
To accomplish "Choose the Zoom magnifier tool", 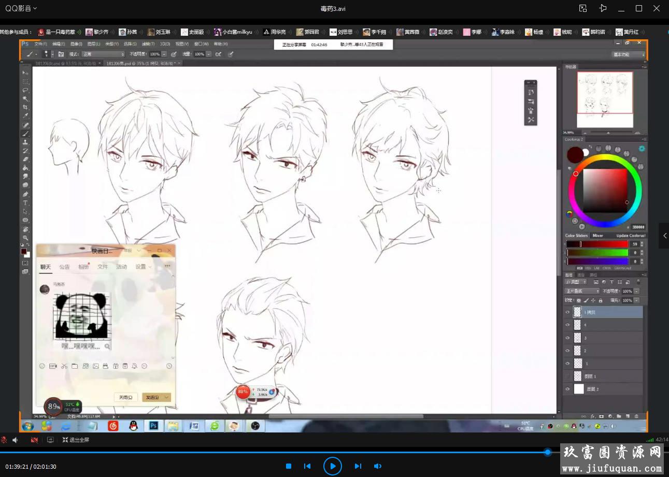I will coord(25,238).
